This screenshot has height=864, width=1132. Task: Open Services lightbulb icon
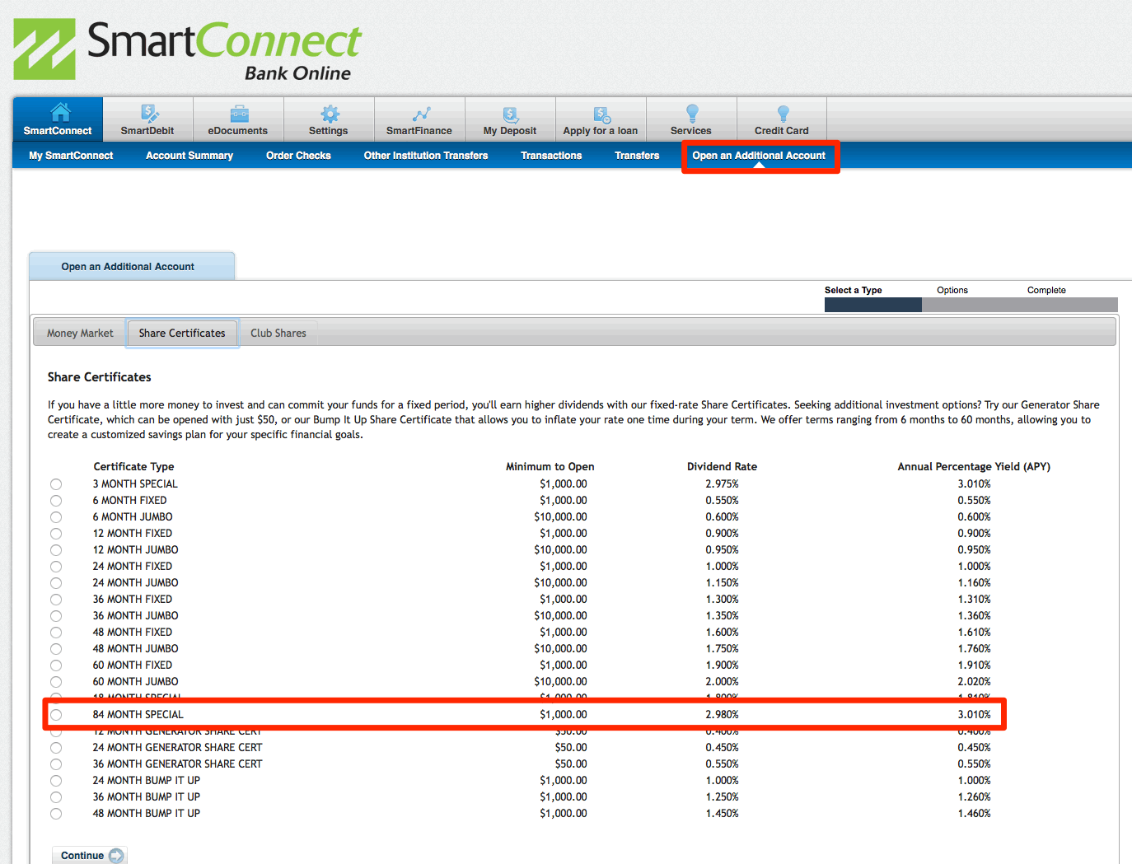point(692,114)
